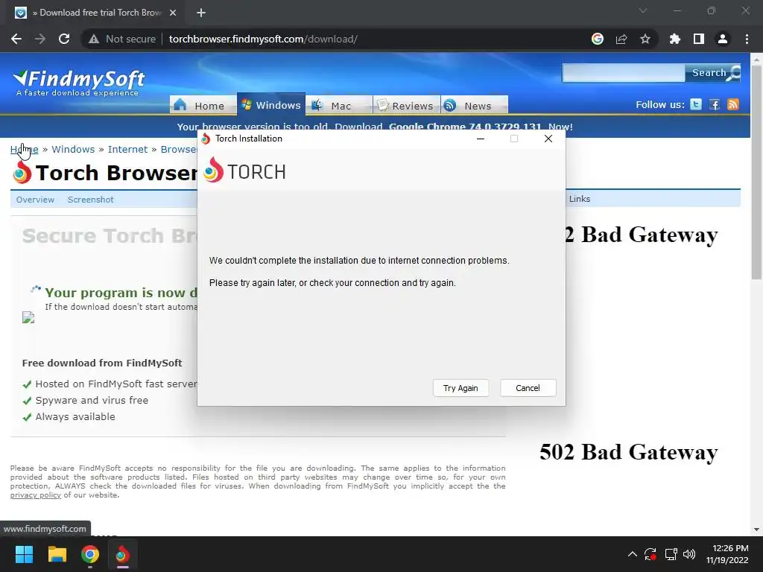Click inside the browser address bar URL
The image size is (763, 572).
coord(263,39)
